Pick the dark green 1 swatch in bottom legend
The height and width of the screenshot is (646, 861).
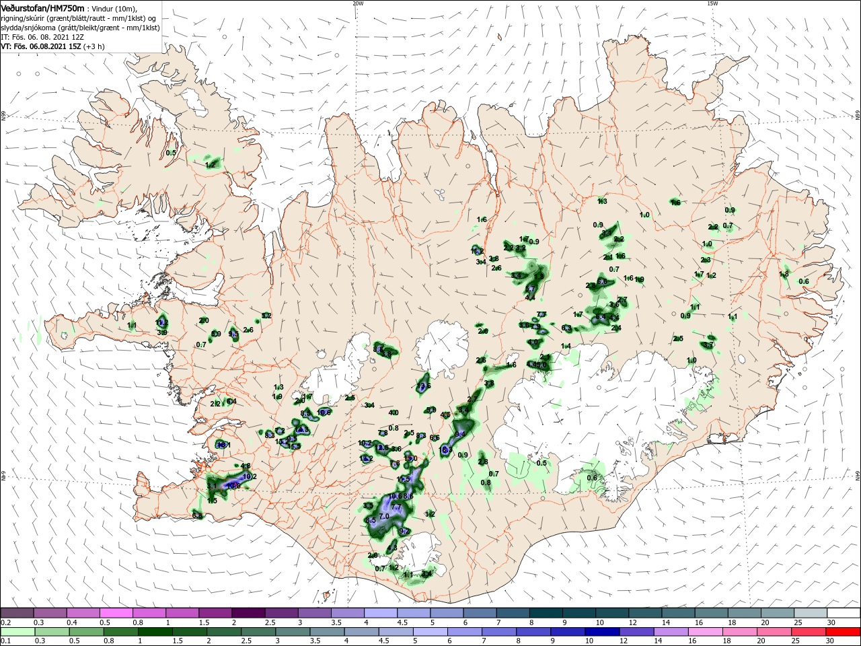[155, 632]
